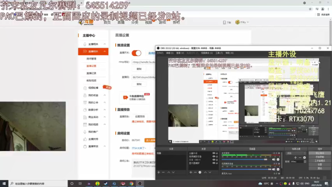Add a new scene in OBS scenes panel

(x=159, y=172)
